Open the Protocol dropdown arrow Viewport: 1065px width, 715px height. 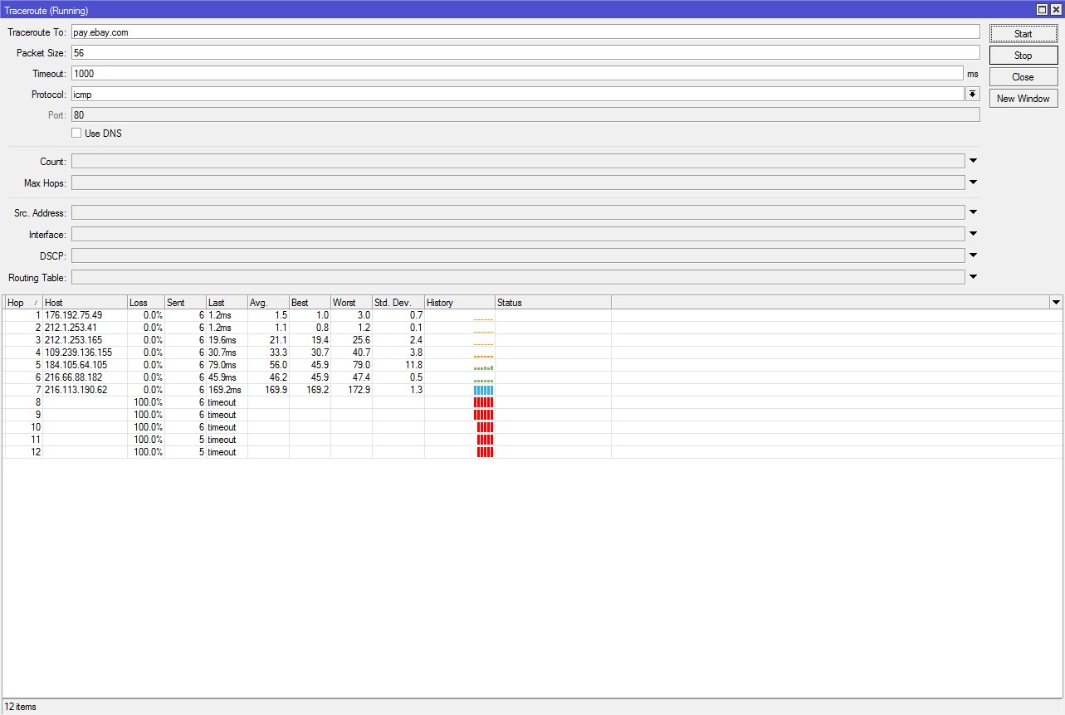click(973, 94)
